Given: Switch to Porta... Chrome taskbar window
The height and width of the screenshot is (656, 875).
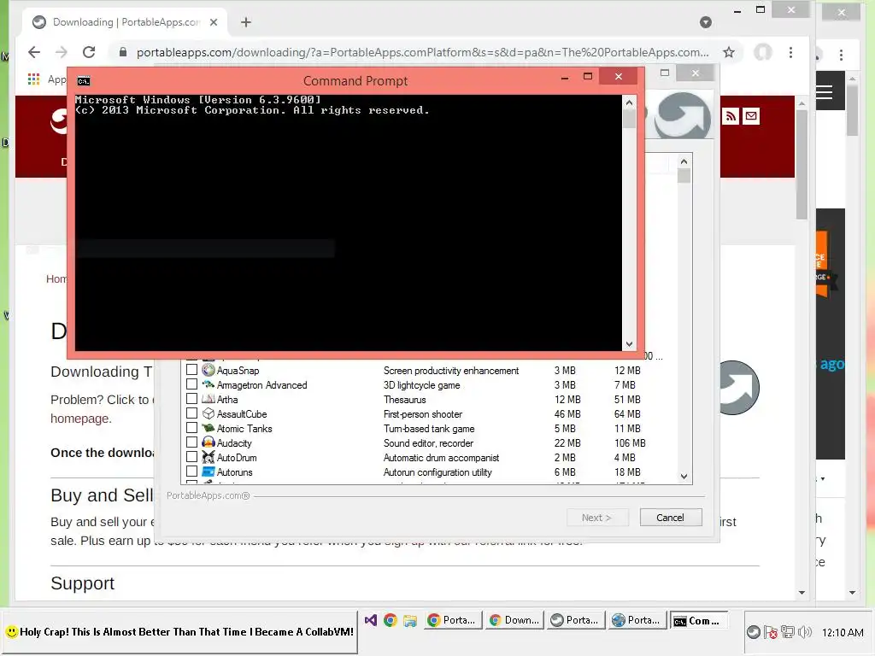Looking at the screenshot, I should 453,620.
